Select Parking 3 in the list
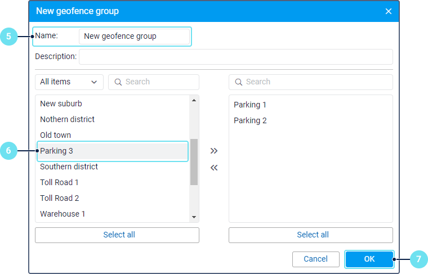Image resolution: width=428 pixels, height=274 pixels. coord(113,151)
